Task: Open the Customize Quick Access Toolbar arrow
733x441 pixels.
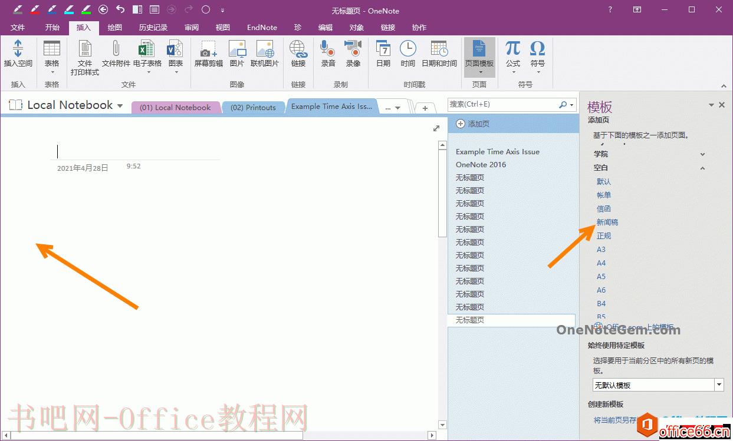Action: pos(222,10)
